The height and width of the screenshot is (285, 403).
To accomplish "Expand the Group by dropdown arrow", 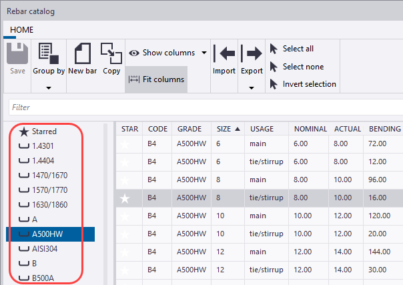I will [48, 87].
